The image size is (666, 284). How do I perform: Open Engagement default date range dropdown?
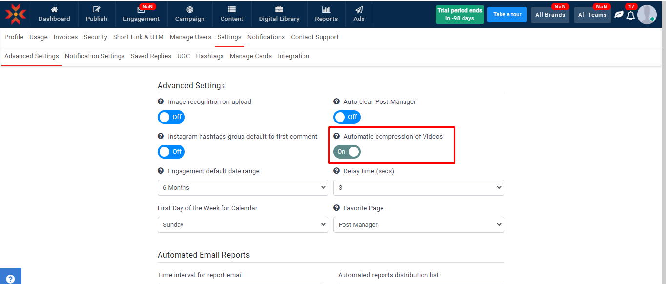coord(242,188)
